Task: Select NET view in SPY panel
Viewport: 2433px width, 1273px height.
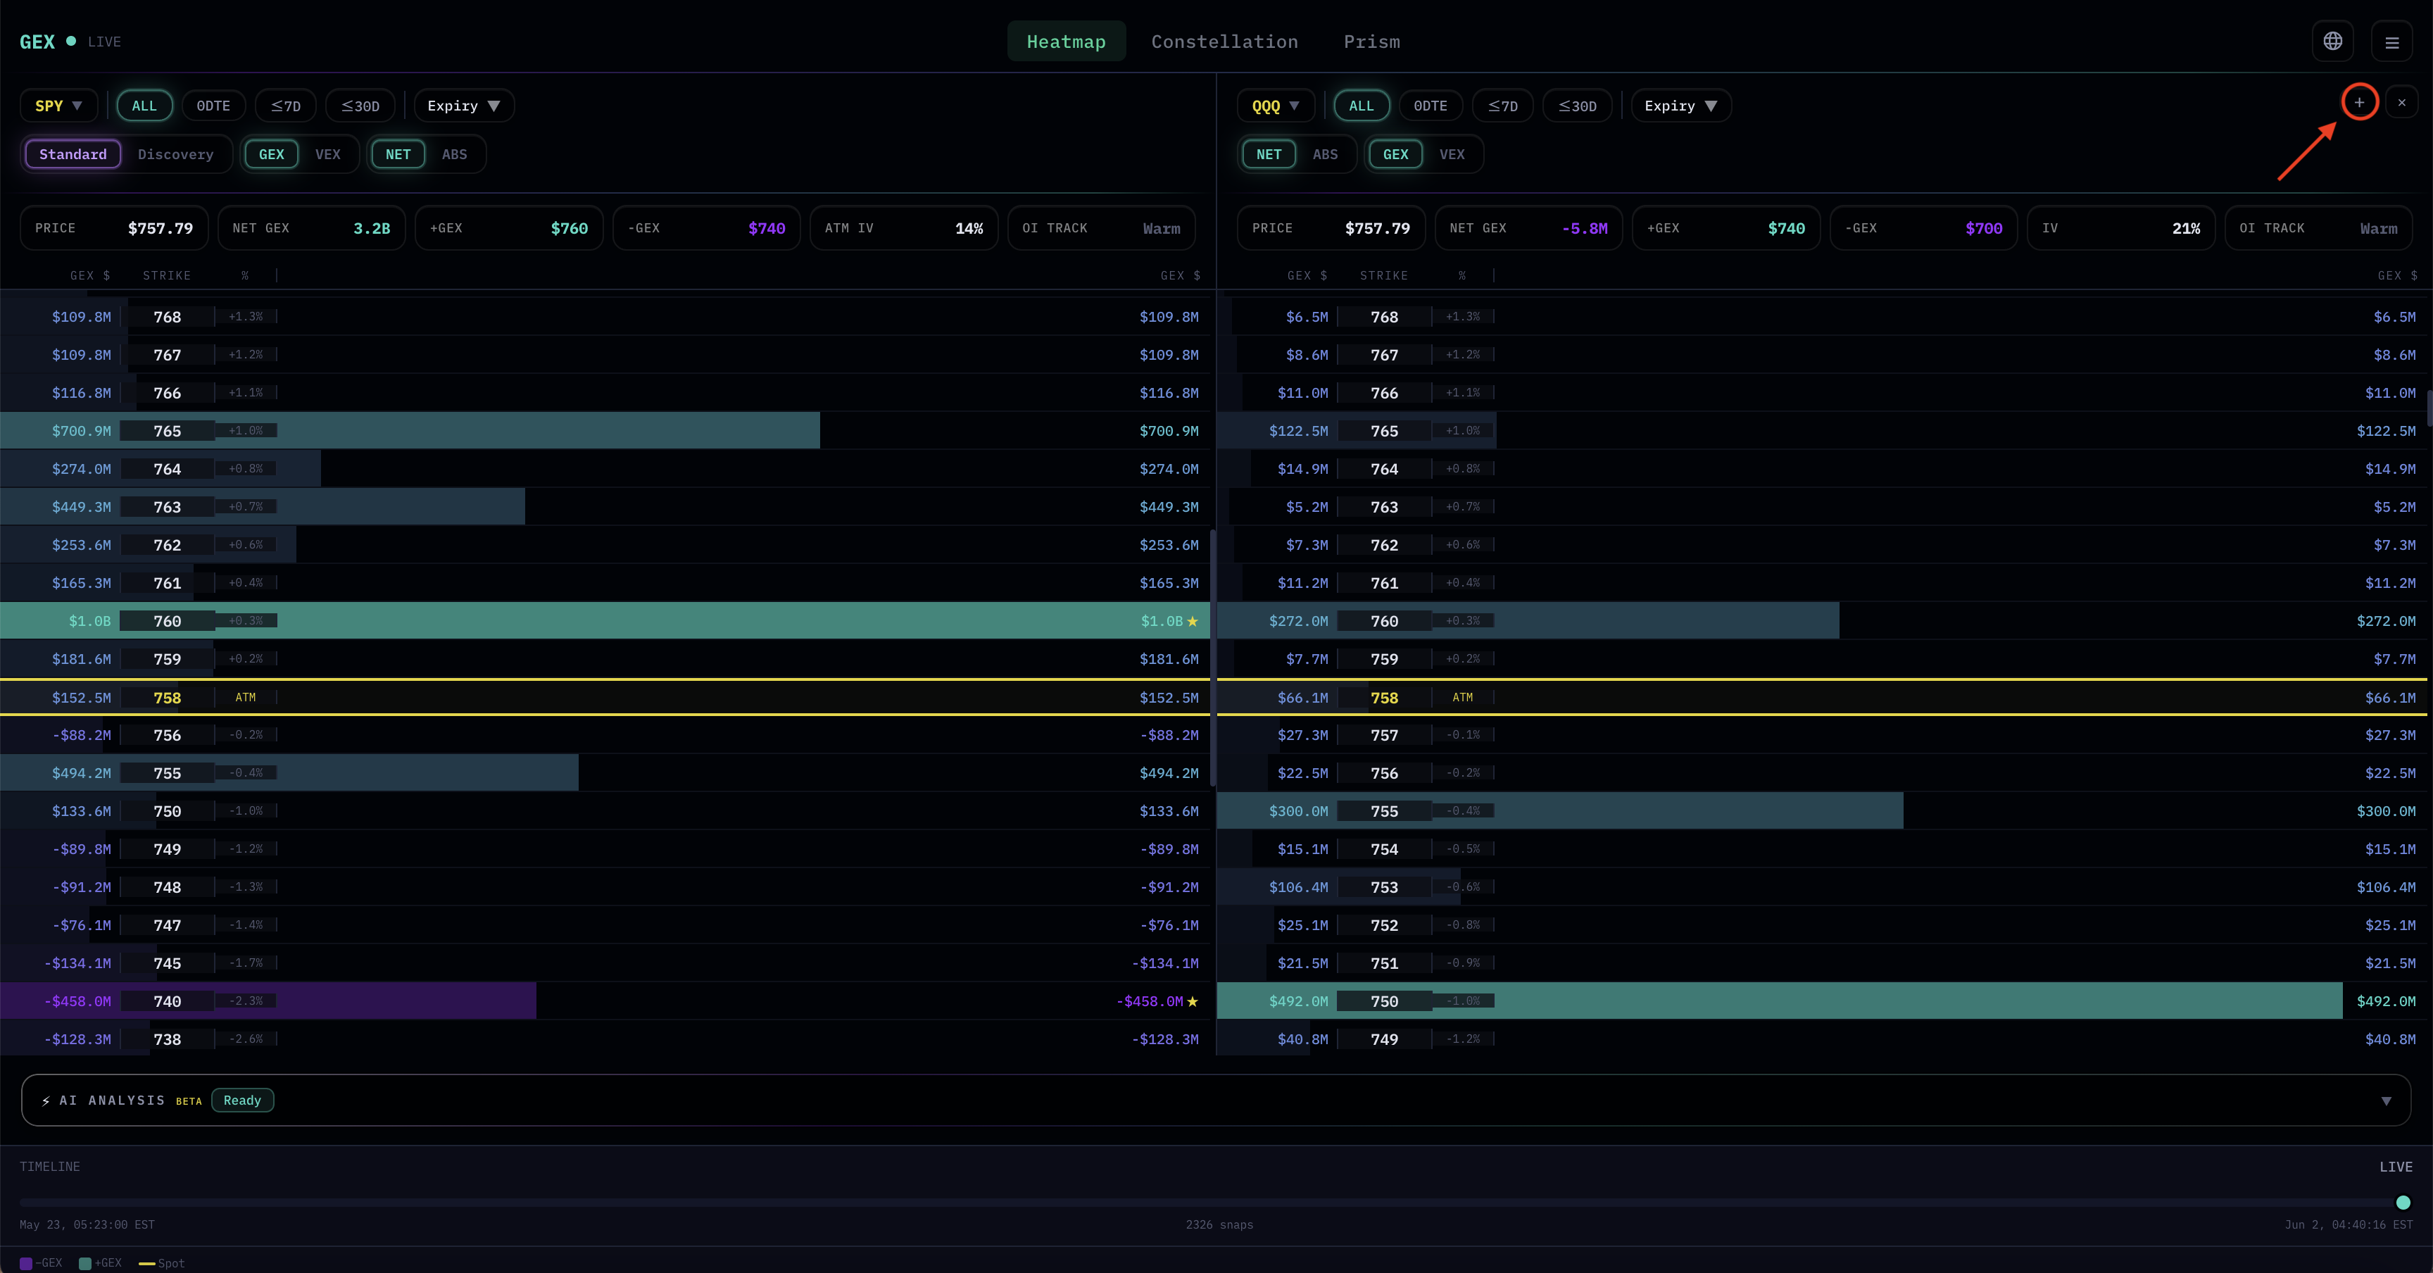Action: pyautogui.click(x=398, y=154)
